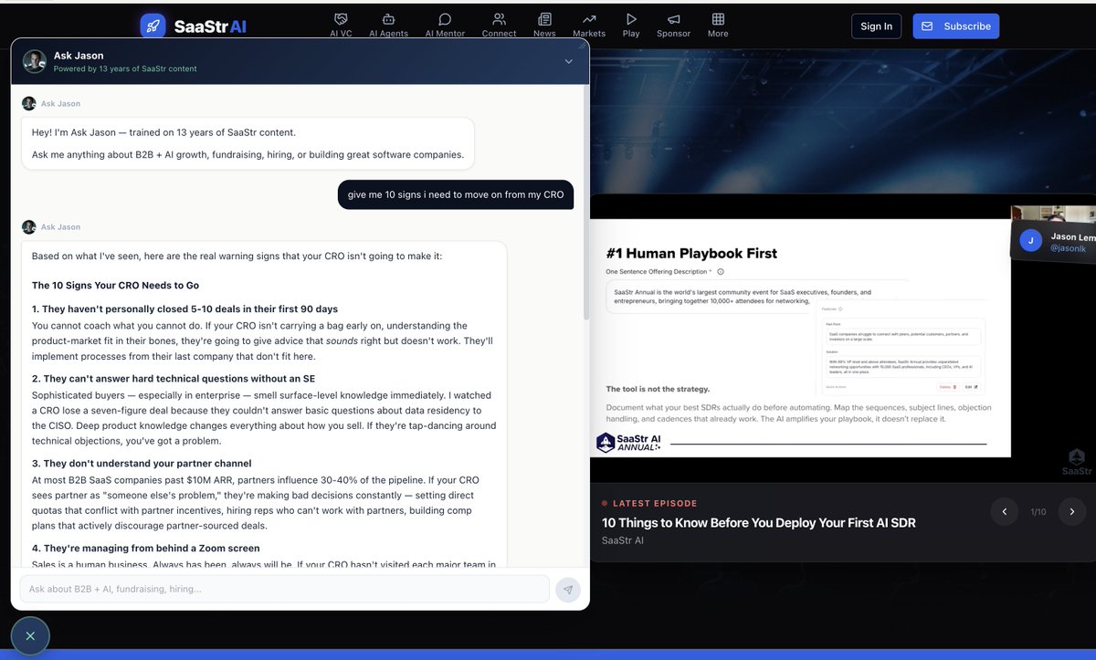
Task: Open the Play triangle icon
Action: 631,19
